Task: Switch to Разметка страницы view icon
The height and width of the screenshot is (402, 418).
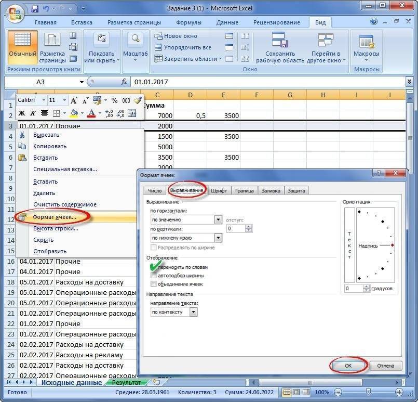Action: pyautogui.click(x=52, y=46)
